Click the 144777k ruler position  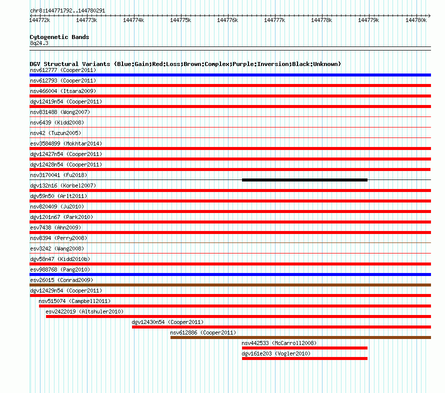[274, 20]
